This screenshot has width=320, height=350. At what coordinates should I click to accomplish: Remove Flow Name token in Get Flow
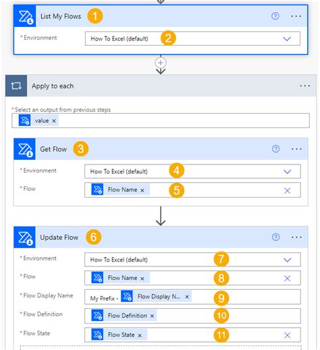(x=142, y=190)
